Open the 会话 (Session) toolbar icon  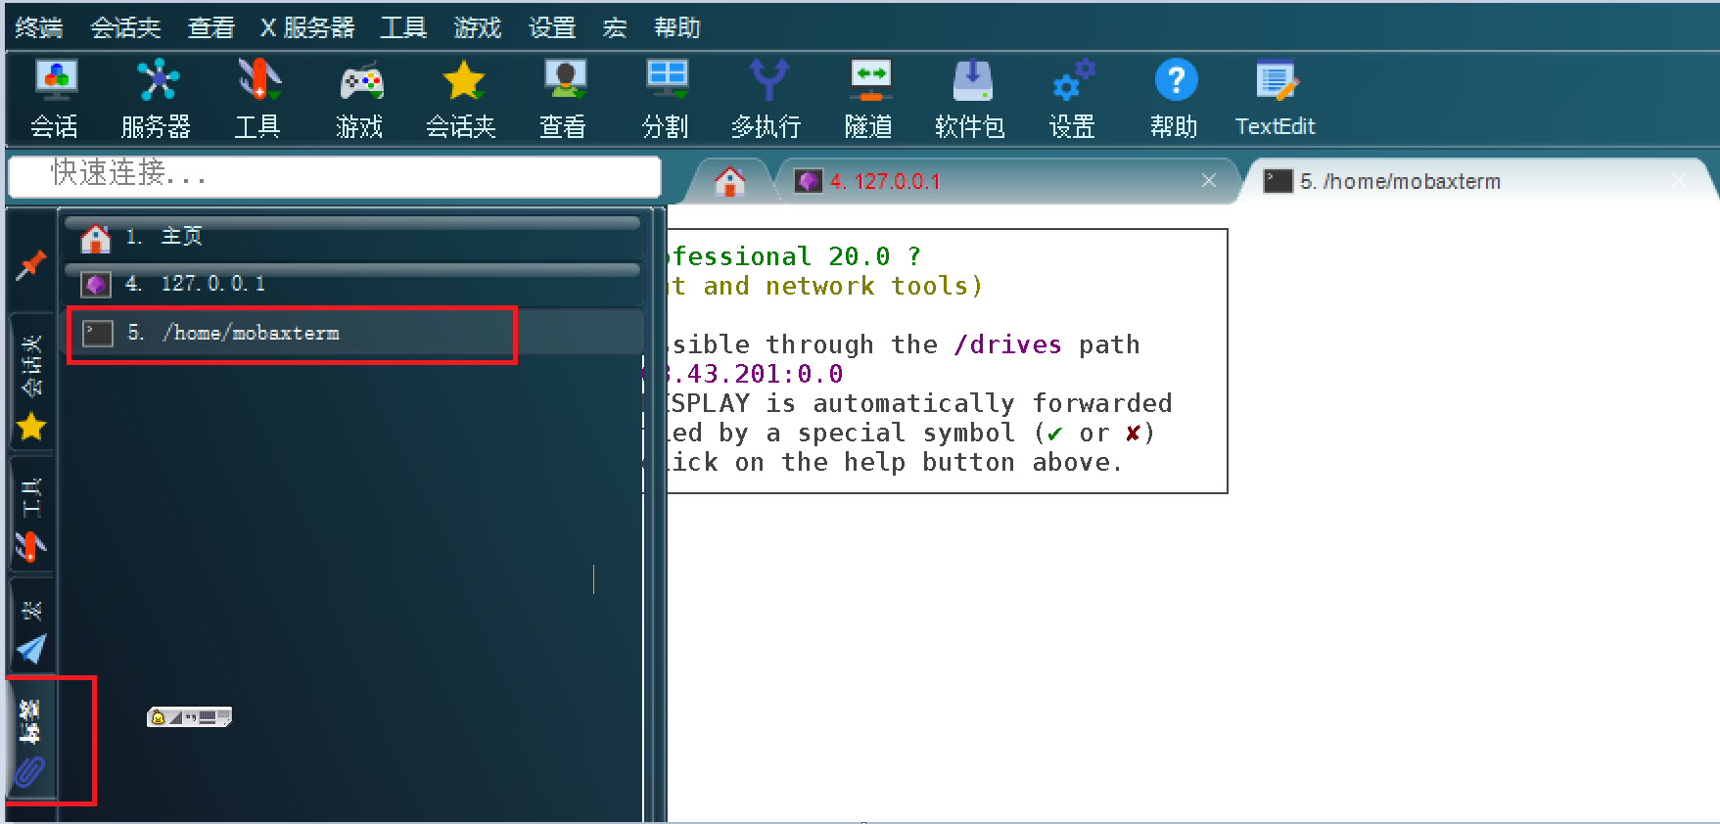[x=55, y=99]
